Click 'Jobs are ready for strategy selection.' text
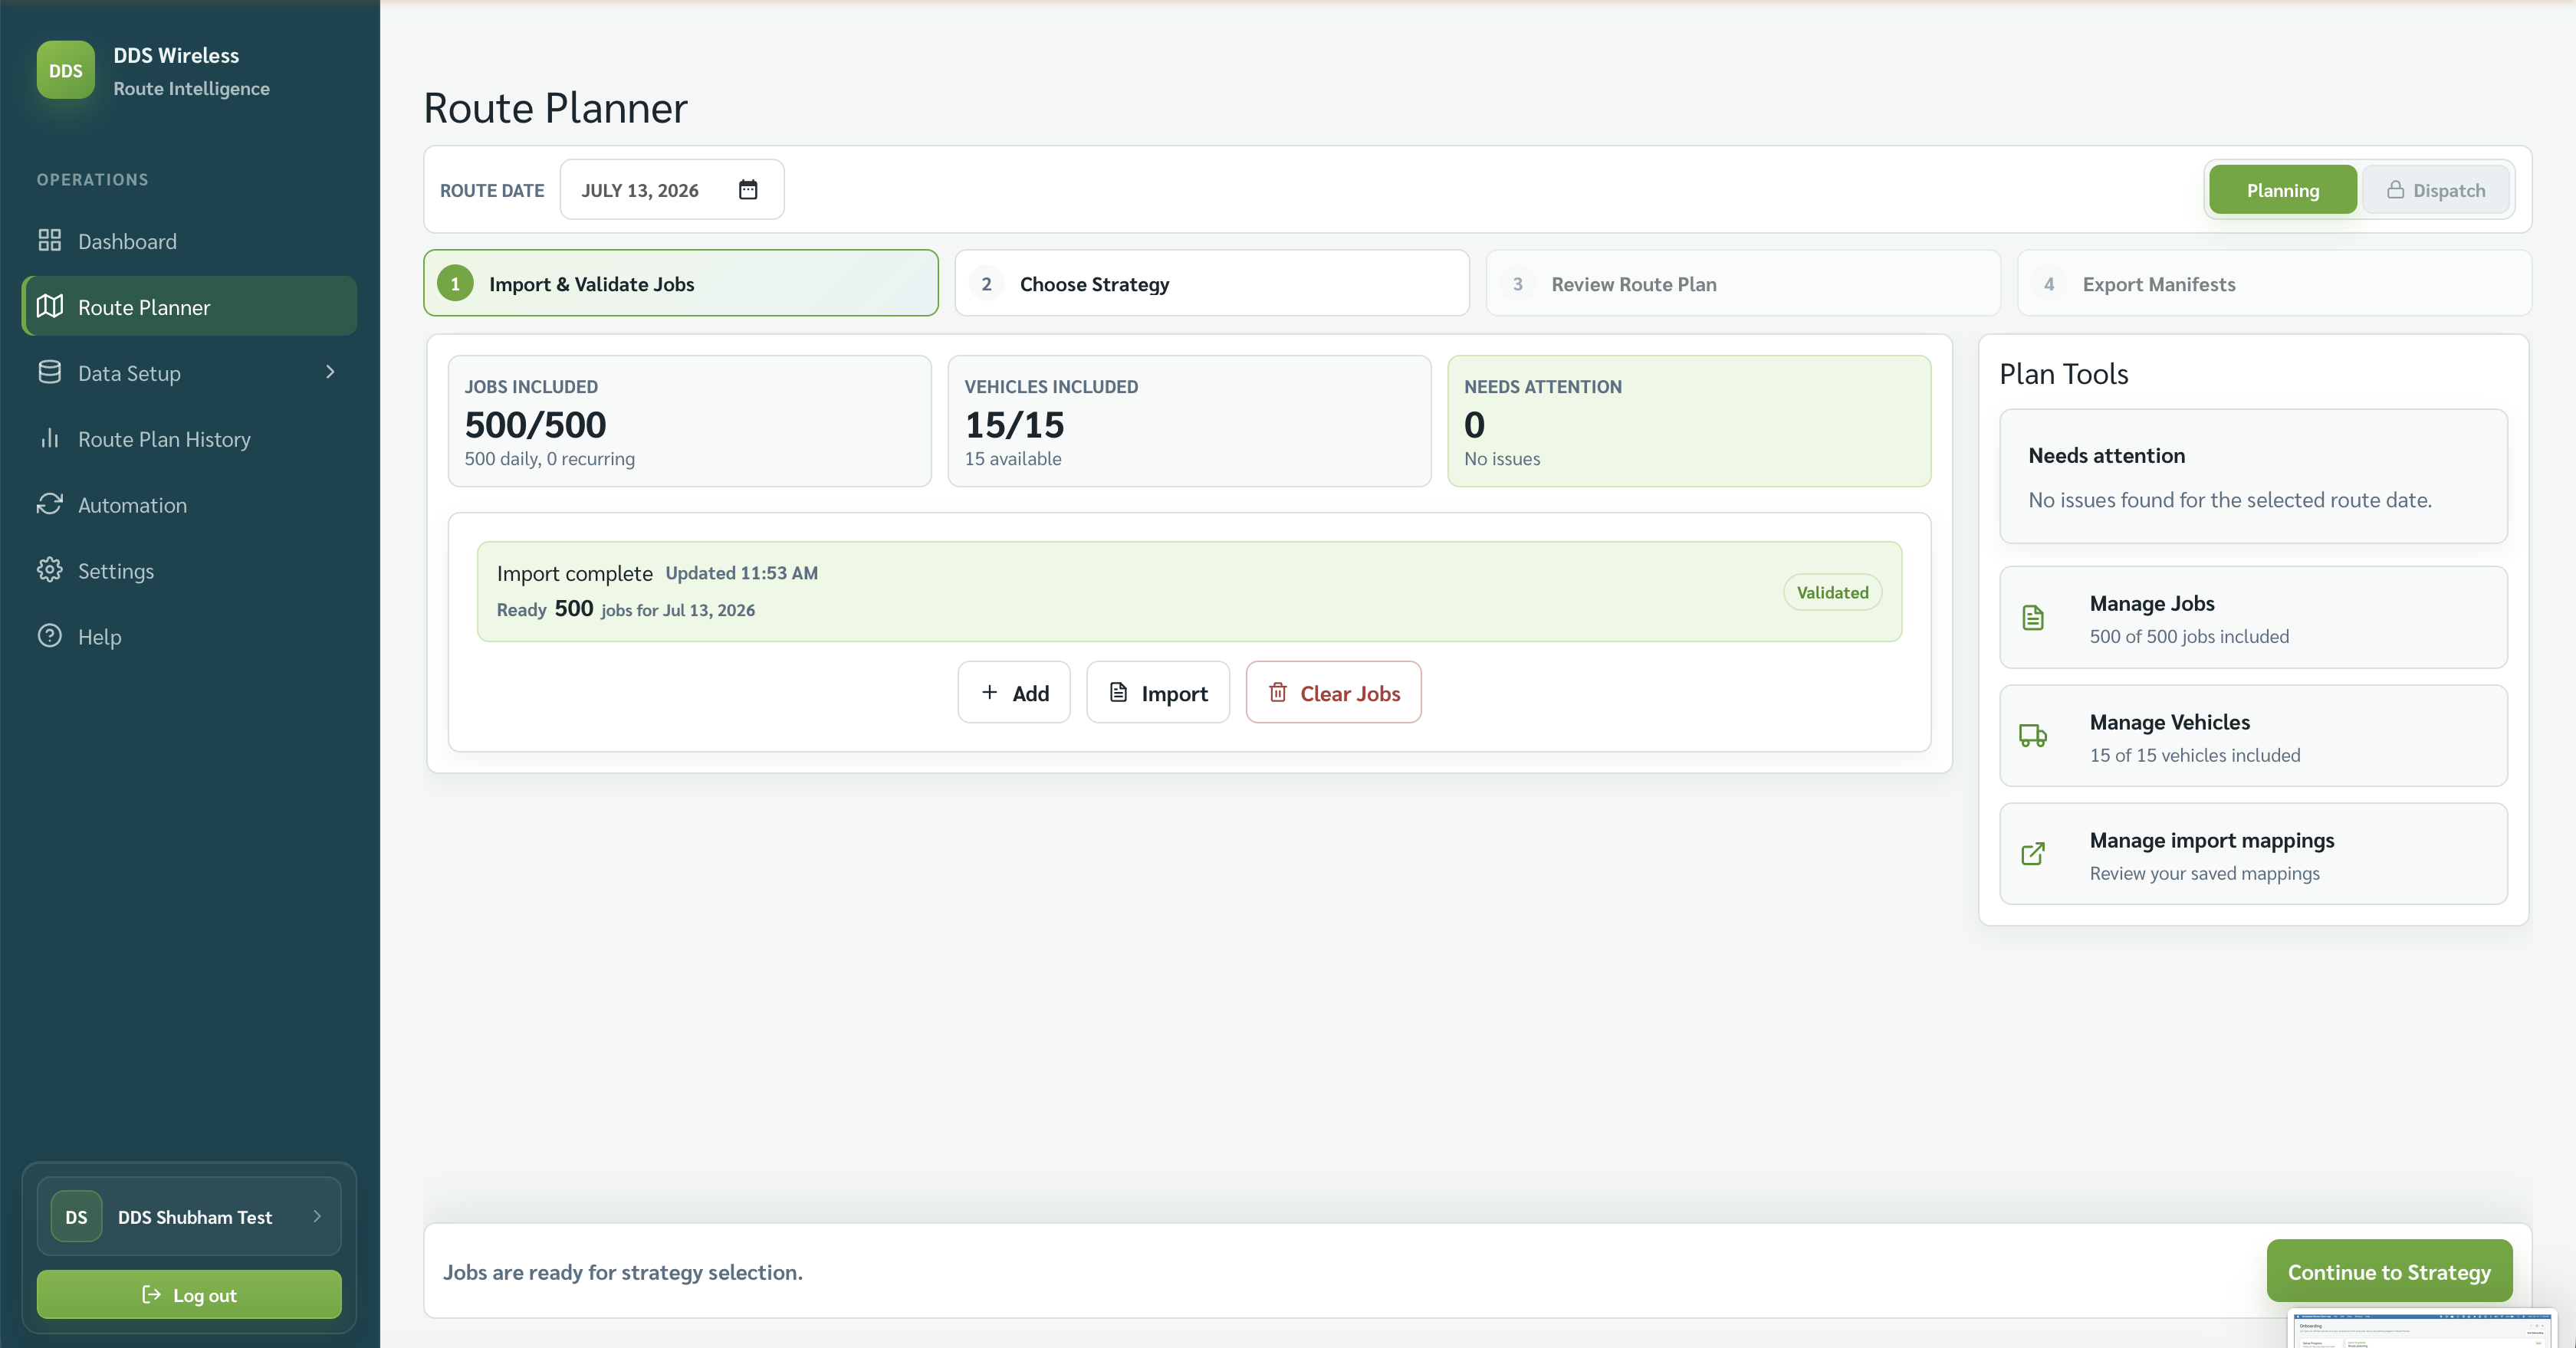The image size is (2576, 1348). (x=623, y=1272)
